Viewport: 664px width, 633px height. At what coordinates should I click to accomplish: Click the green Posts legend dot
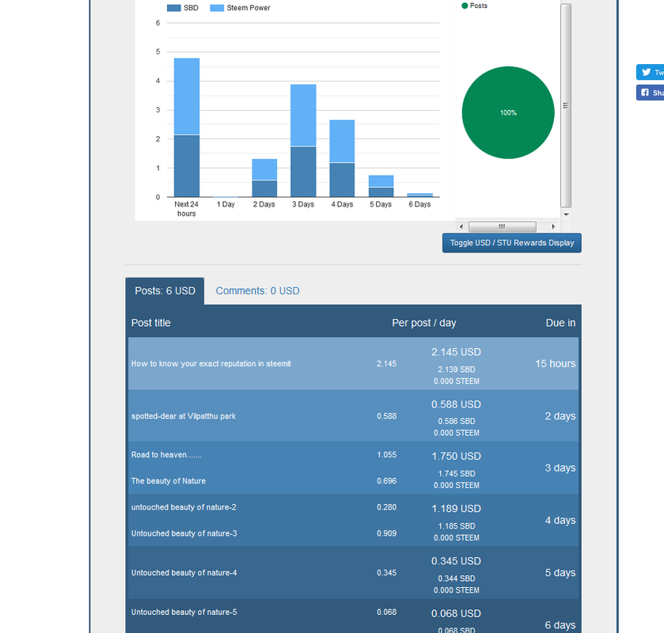pyautogui.click(x=465, y=6)
